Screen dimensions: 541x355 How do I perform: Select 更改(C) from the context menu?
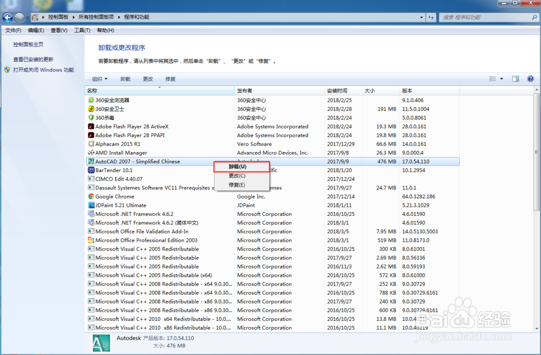[x=241, y=175]
